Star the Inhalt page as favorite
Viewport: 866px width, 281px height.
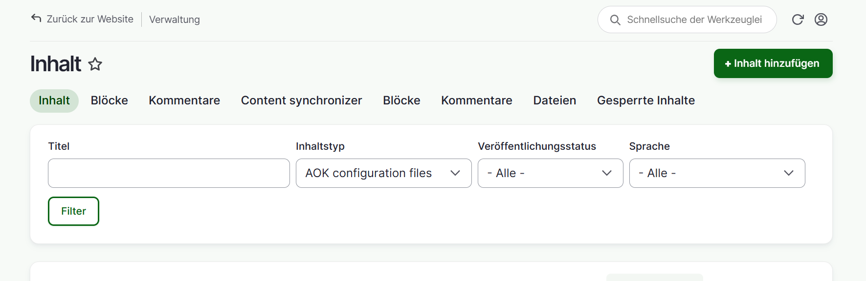click(x=95, y=64)
